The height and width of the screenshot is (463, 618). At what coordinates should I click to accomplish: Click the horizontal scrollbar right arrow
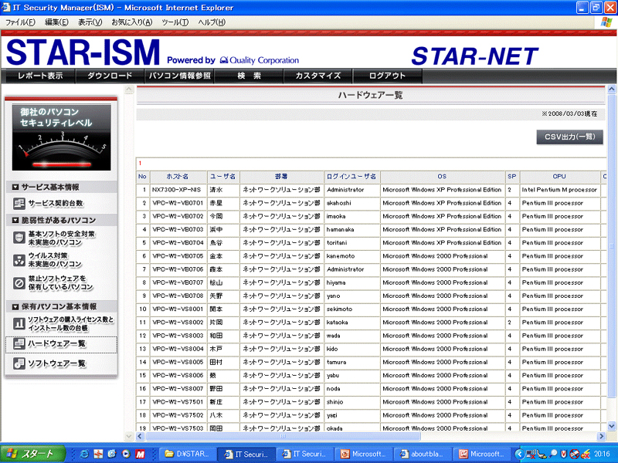602,436
